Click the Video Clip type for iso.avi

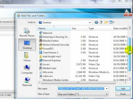pyautogui.click(x=94, y=64)
